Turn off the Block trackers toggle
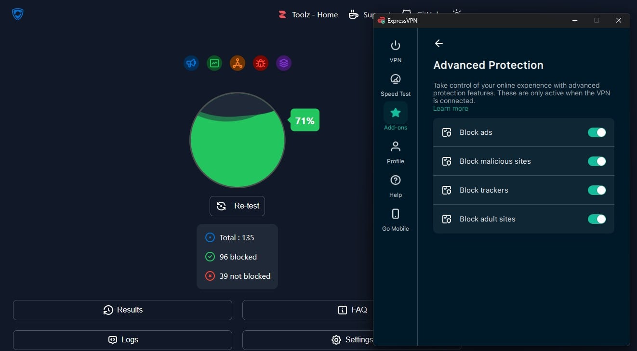The height and width of the screenshot is (351, 637). click(x=597, y=190)
